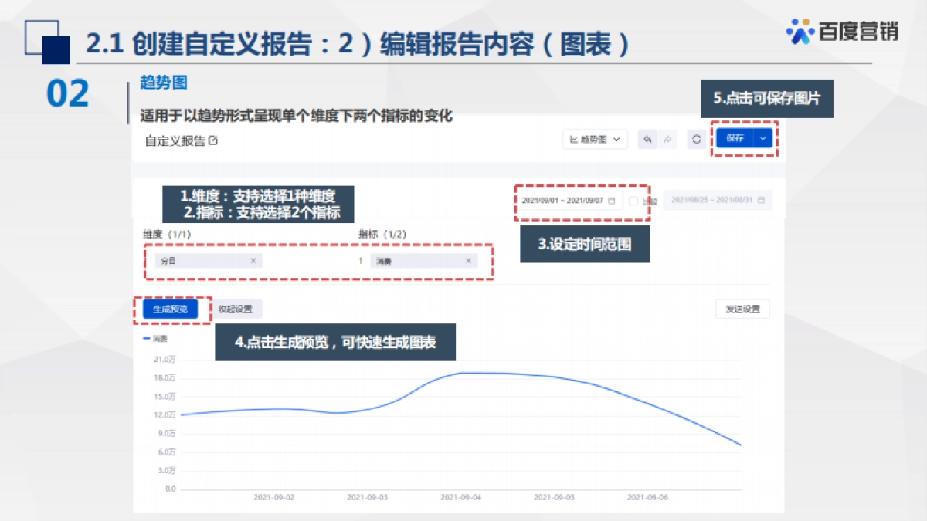Viewport: 927px width, 521px height.
Task: Remove the 消费 metric with its X
Action: [x=468, y=261]
